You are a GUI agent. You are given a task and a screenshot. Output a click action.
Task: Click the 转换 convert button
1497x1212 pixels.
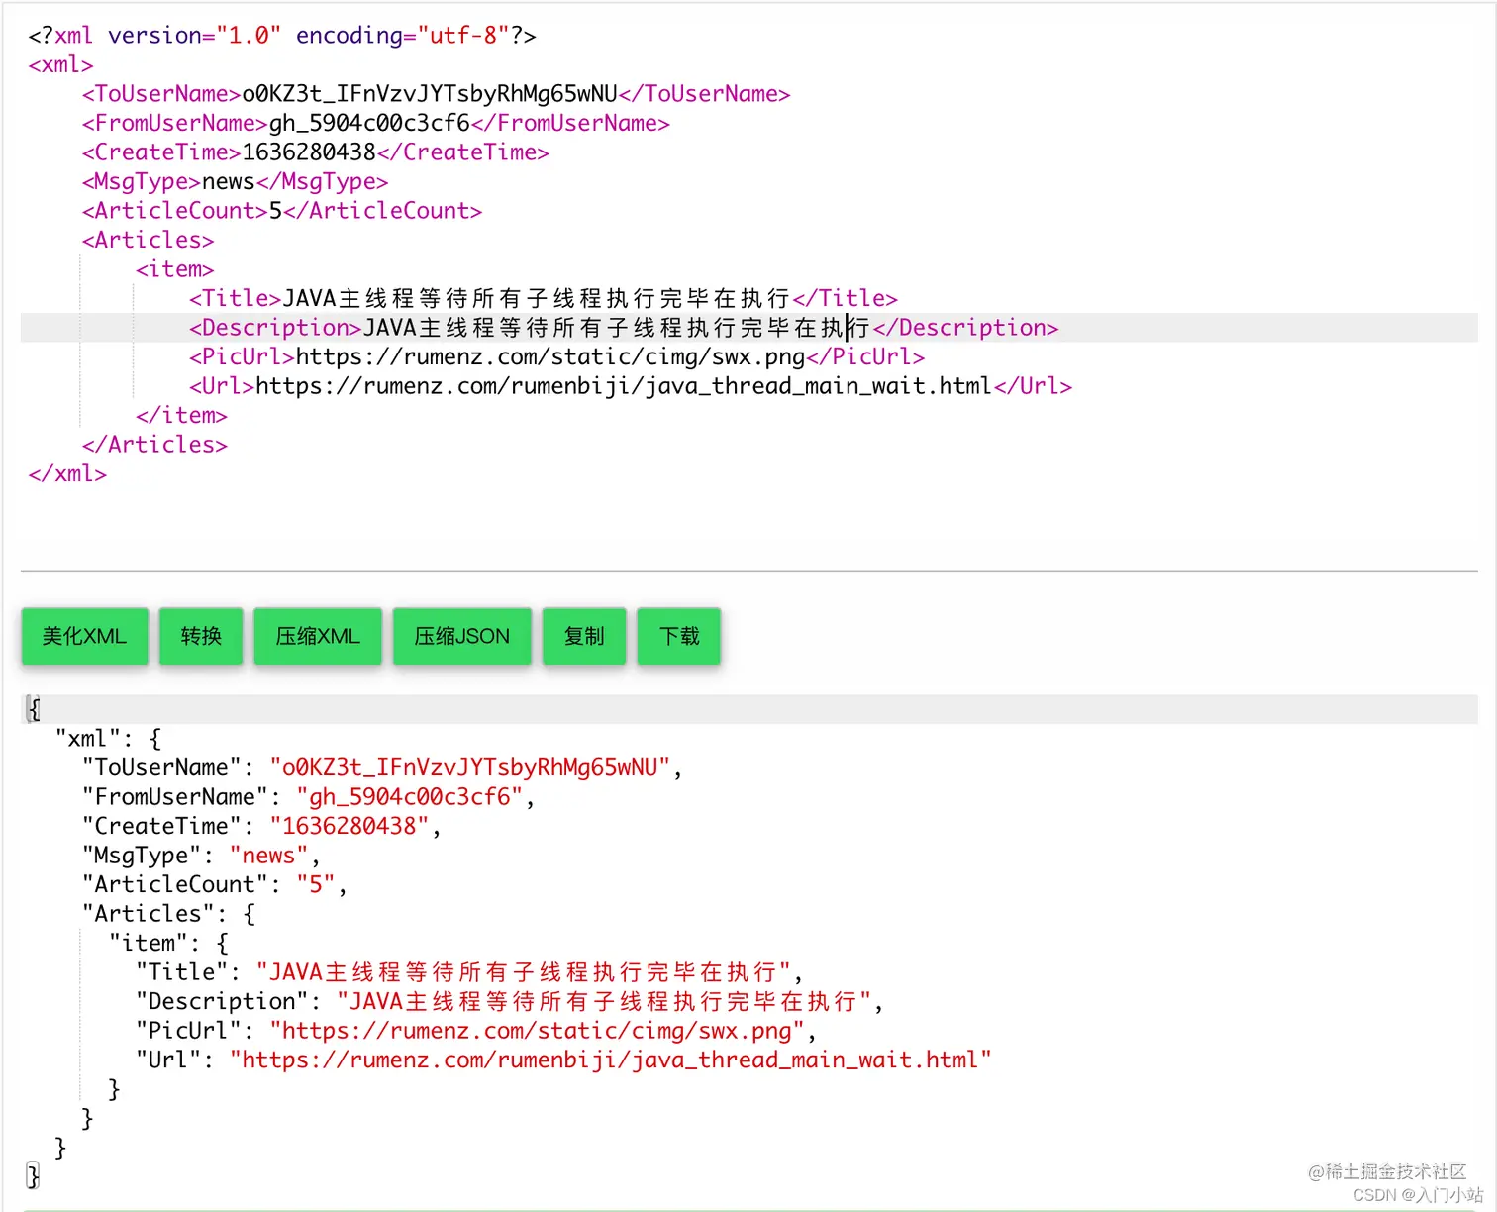pyautogui.click(x=201, y=636)
